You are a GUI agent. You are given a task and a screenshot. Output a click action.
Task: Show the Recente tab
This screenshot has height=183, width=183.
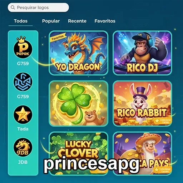77,21
